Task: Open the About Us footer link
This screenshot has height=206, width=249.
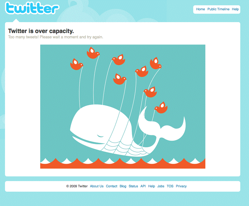Action: [x=97, y=186]
